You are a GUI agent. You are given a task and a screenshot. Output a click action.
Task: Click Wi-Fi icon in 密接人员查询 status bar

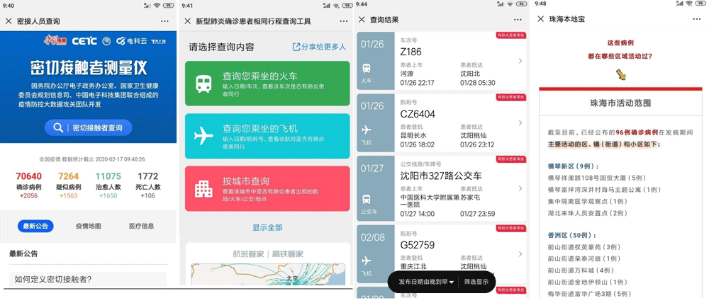[x=158, y=6]
